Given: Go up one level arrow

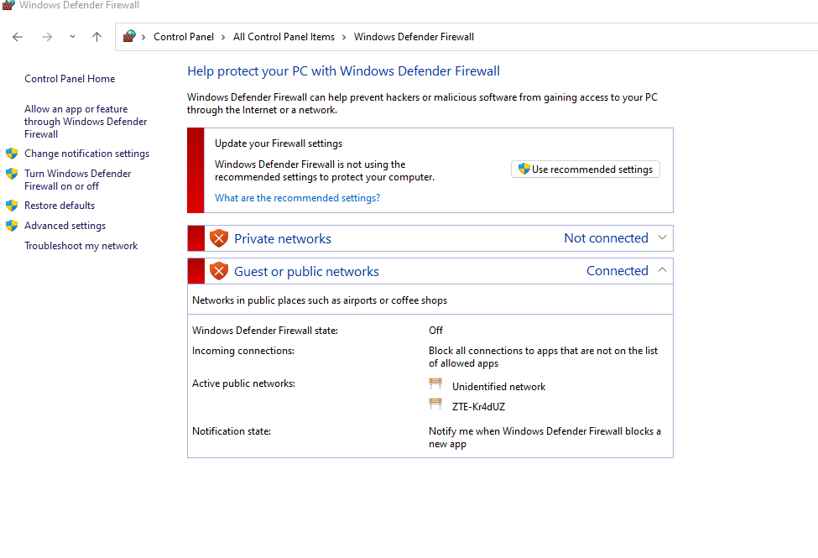Looking at the screenshot, I should point(97,37).
